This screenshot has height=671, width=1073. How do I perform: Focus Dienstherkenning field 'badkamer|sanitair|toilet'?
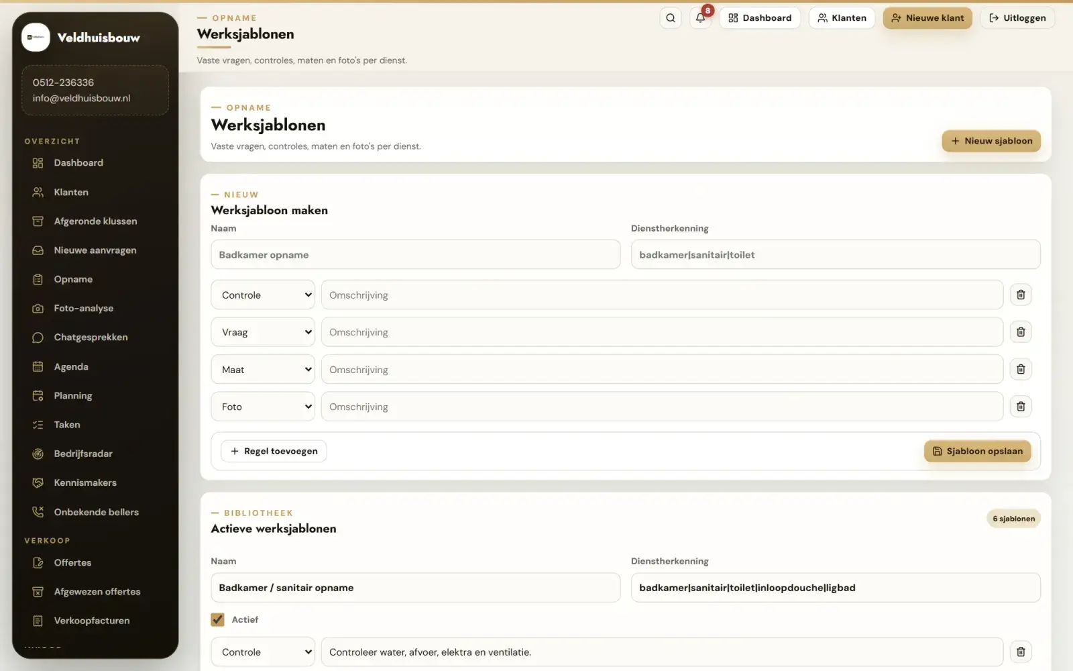836,254
